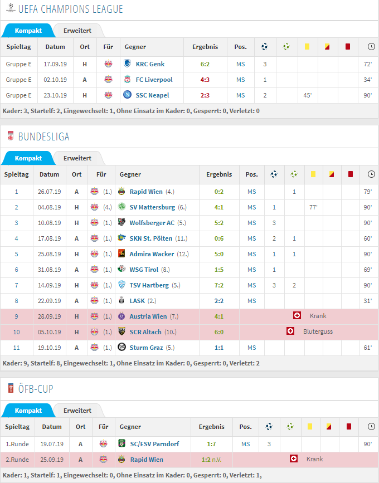Click the FC Liverpool crest icon
This screenshot has width=379, height=483.
click(127, 80)
